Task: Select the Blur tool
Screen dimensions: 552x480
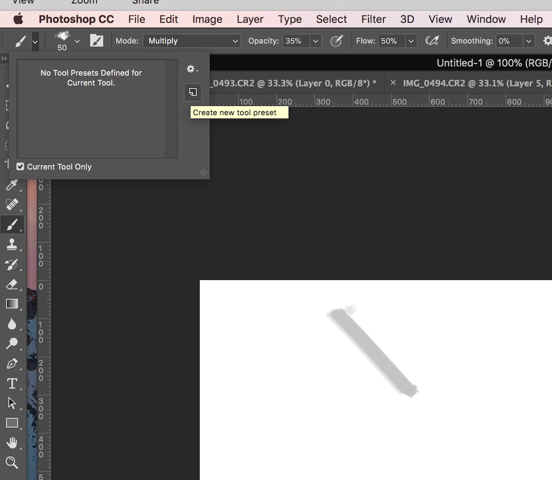Action: click(x=12, y=324)
